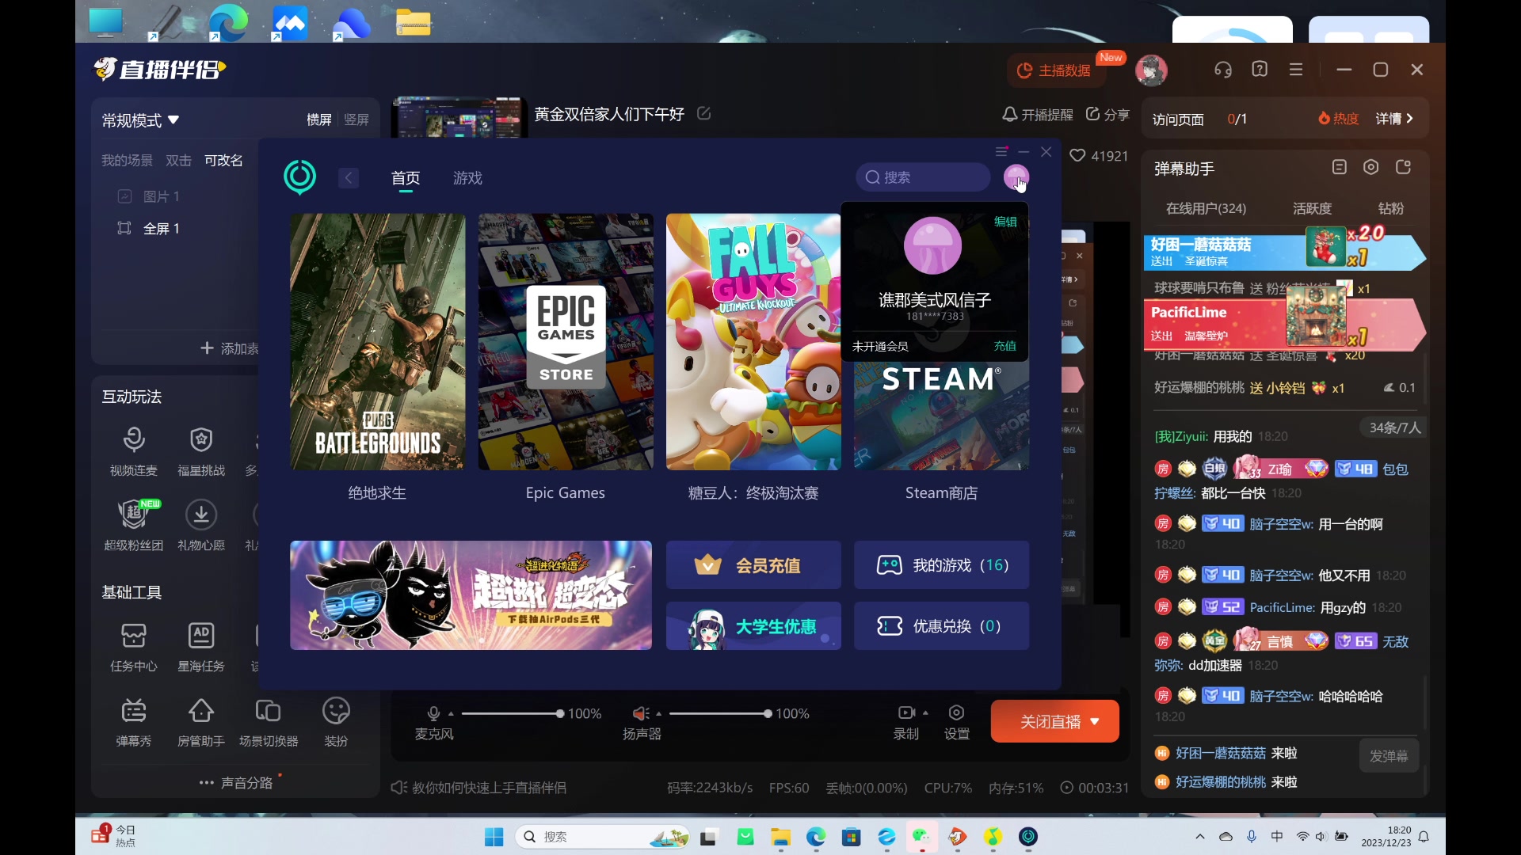The width and height of the screenshot is (1521, 855).
Task: Go to 游戏 tab in accelerator popup
Action: point(467,178)
